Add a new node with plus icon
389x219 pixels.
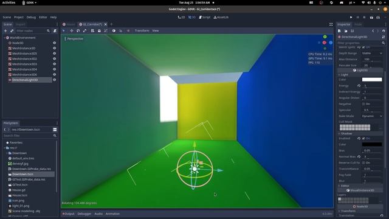click(5, 31)
